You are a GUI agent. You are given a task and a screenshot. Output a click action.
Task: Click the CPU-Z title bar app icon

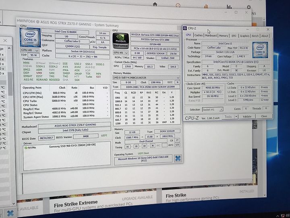185,28
